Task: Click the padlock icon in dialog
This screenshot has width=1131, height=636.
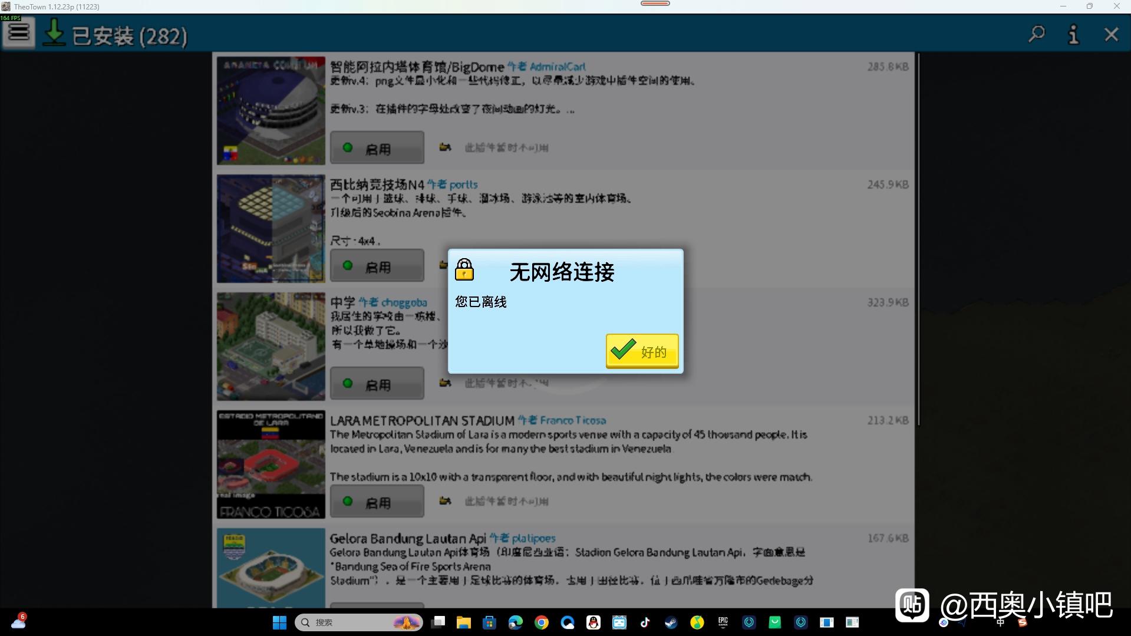Action: click(x=464, y=270)
